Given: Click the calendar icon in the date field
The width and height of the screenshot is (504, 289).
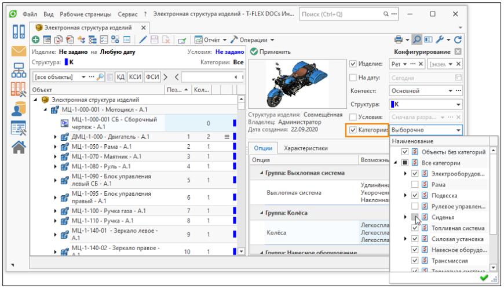Looking at the screenshot, I should [458, 78].
